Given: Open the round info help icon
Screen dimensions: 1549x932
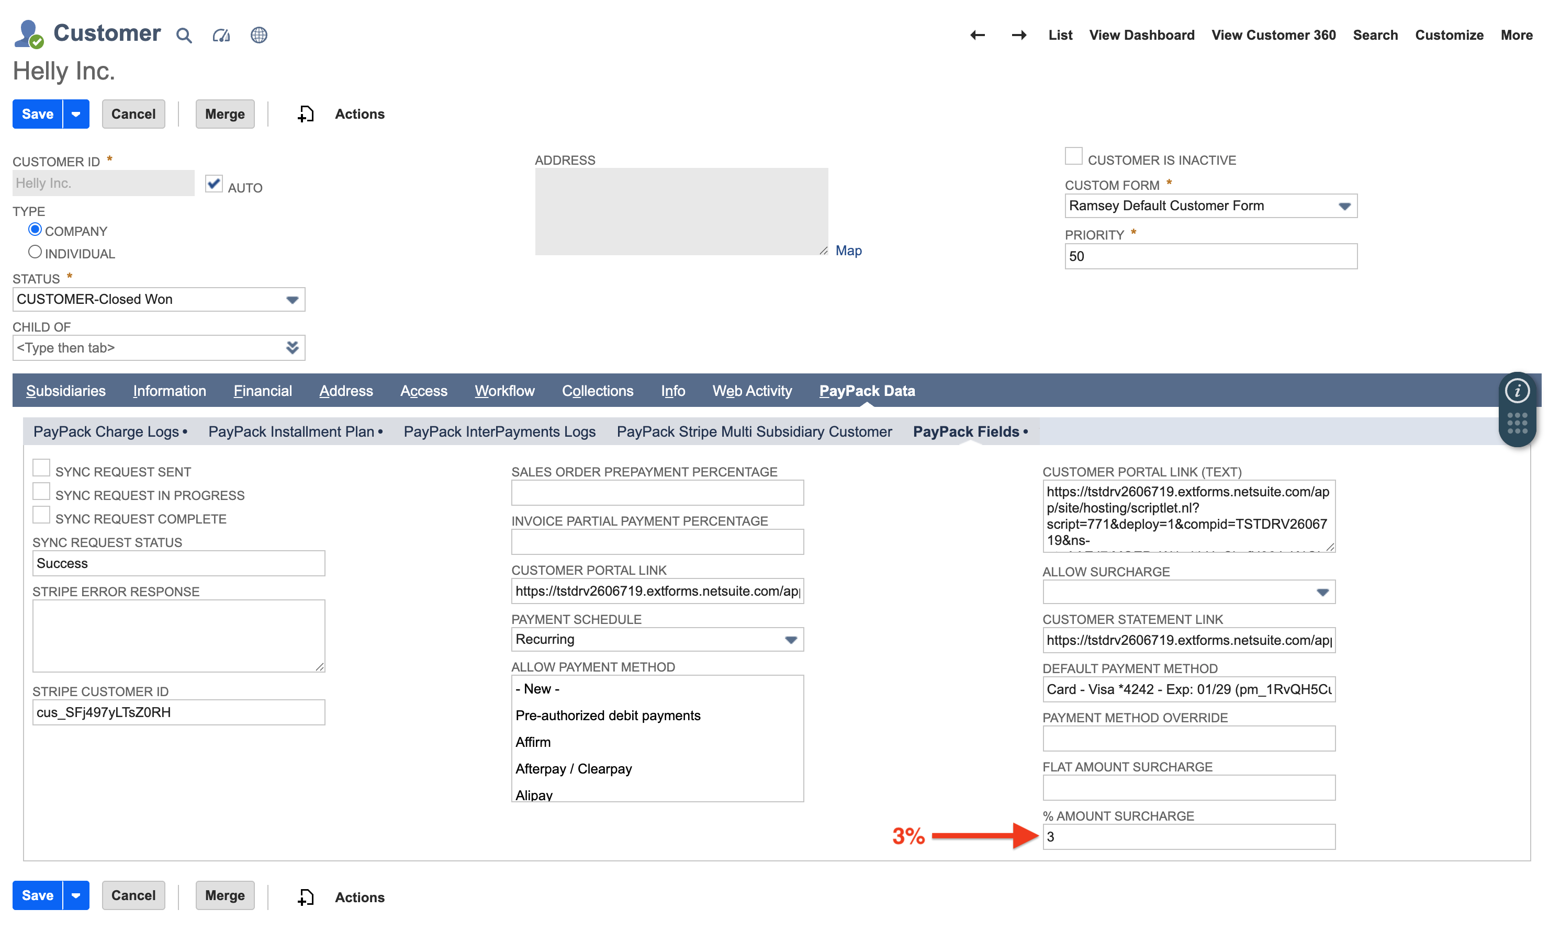Looking at the screenshot, I should pos(1517,391).
